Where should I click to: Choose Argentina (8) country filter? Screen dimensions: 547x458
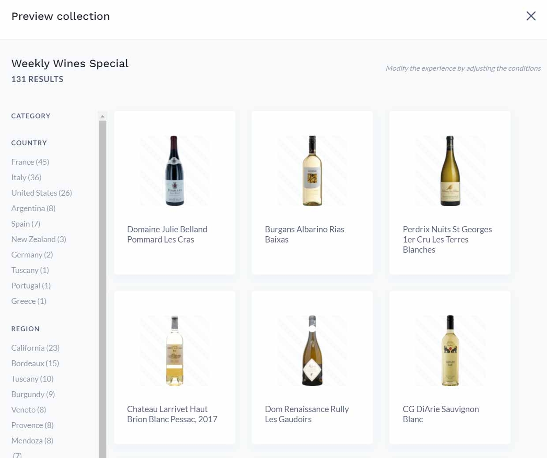pyautogui.click(x=34, y=208)
